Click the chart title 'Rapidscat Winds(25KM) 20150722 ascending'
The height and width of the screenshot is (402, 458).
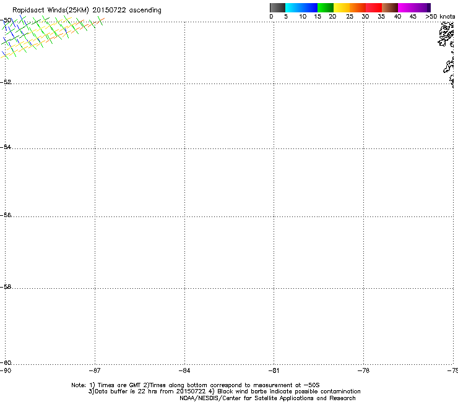pos(87,11)
